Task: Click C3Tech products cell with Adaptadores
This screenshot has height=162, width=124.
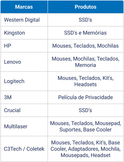Action: click(x=86, y=149)
